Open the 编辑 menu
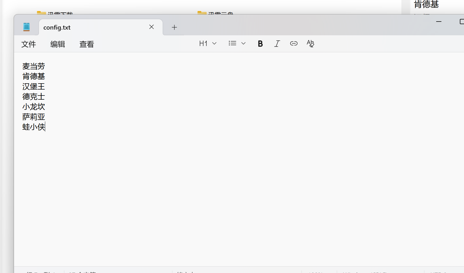464x273 pixels. [58, 44]
